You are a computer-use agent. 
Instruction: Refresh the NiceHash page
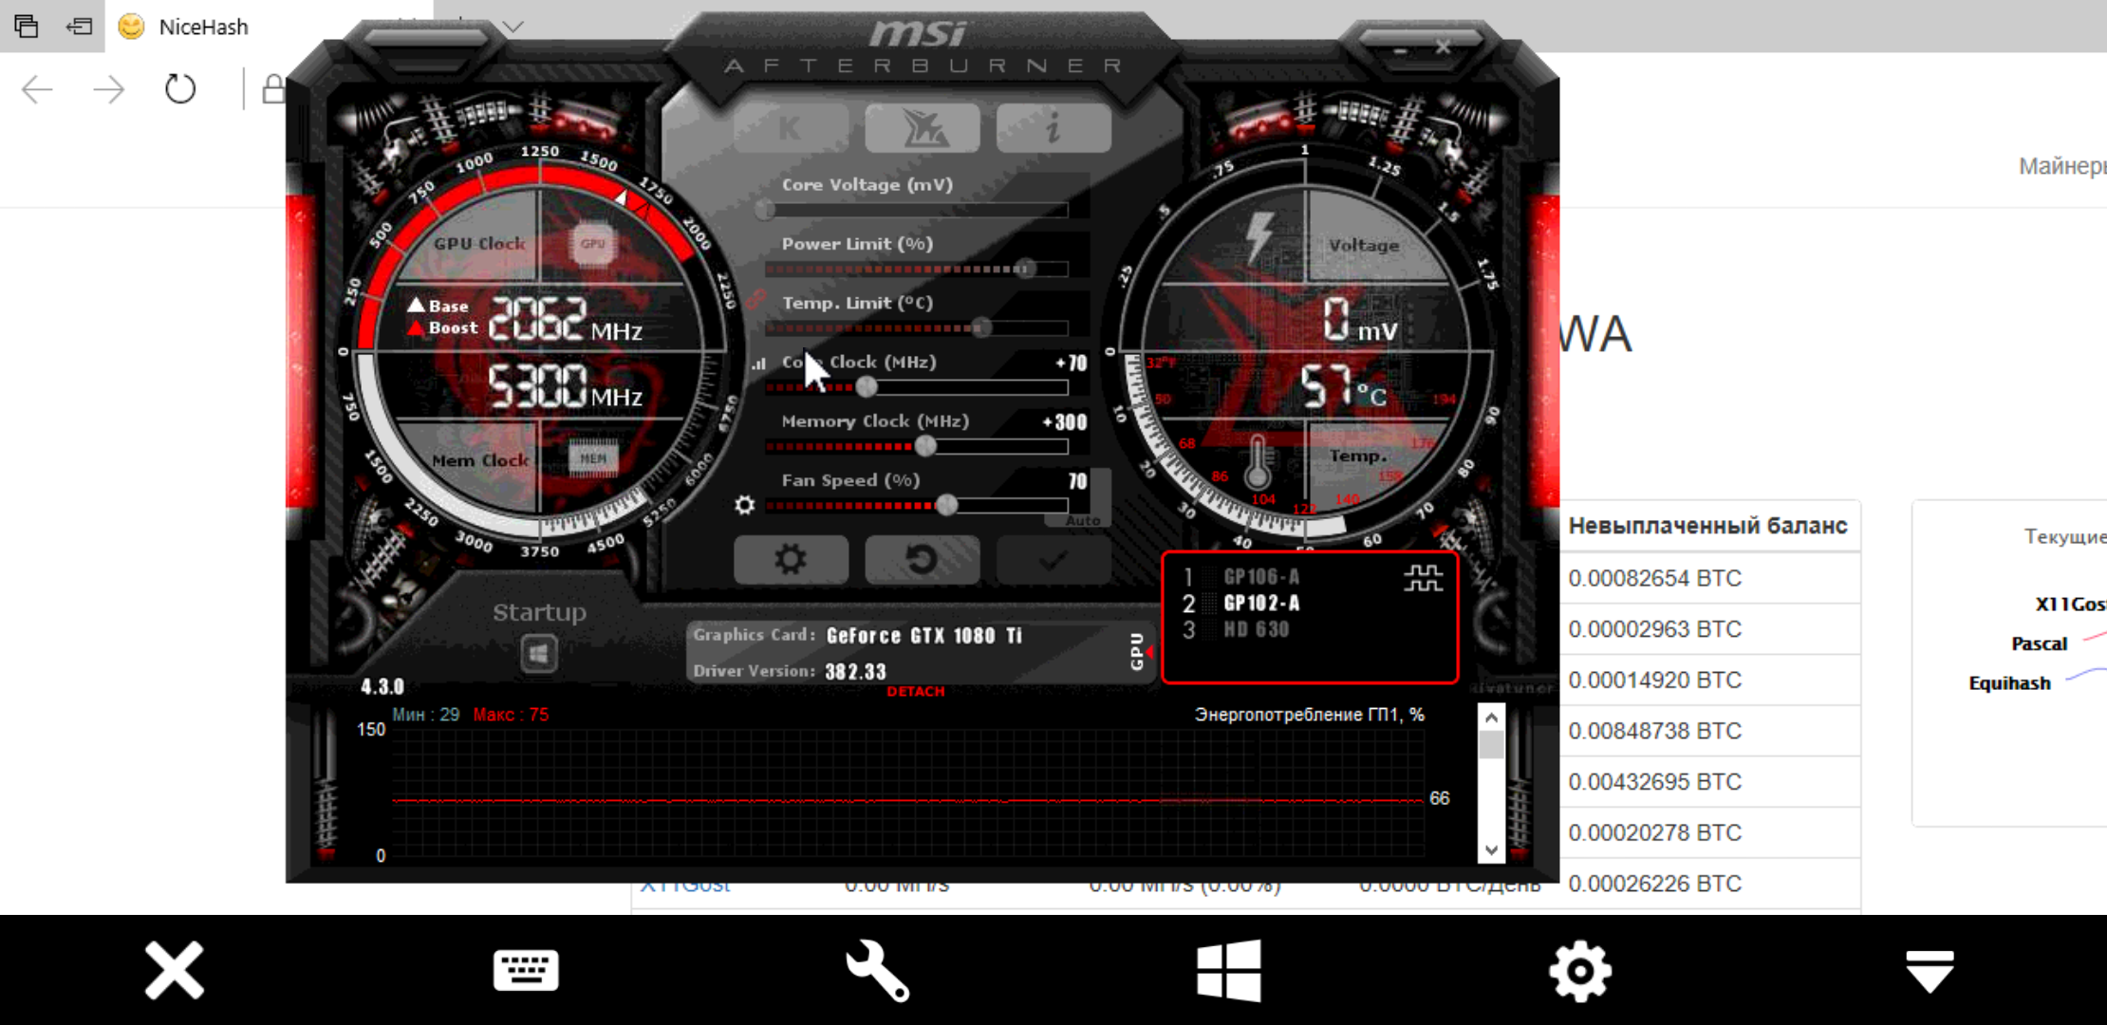180,89
